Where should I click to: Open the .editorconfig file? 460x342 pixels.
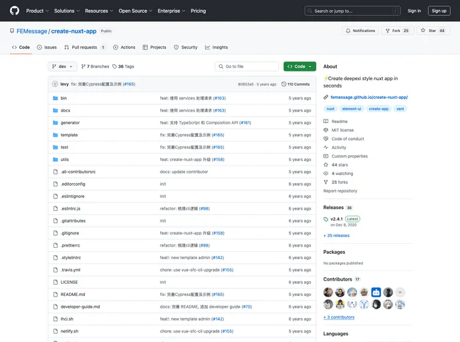tap(73, 184)
